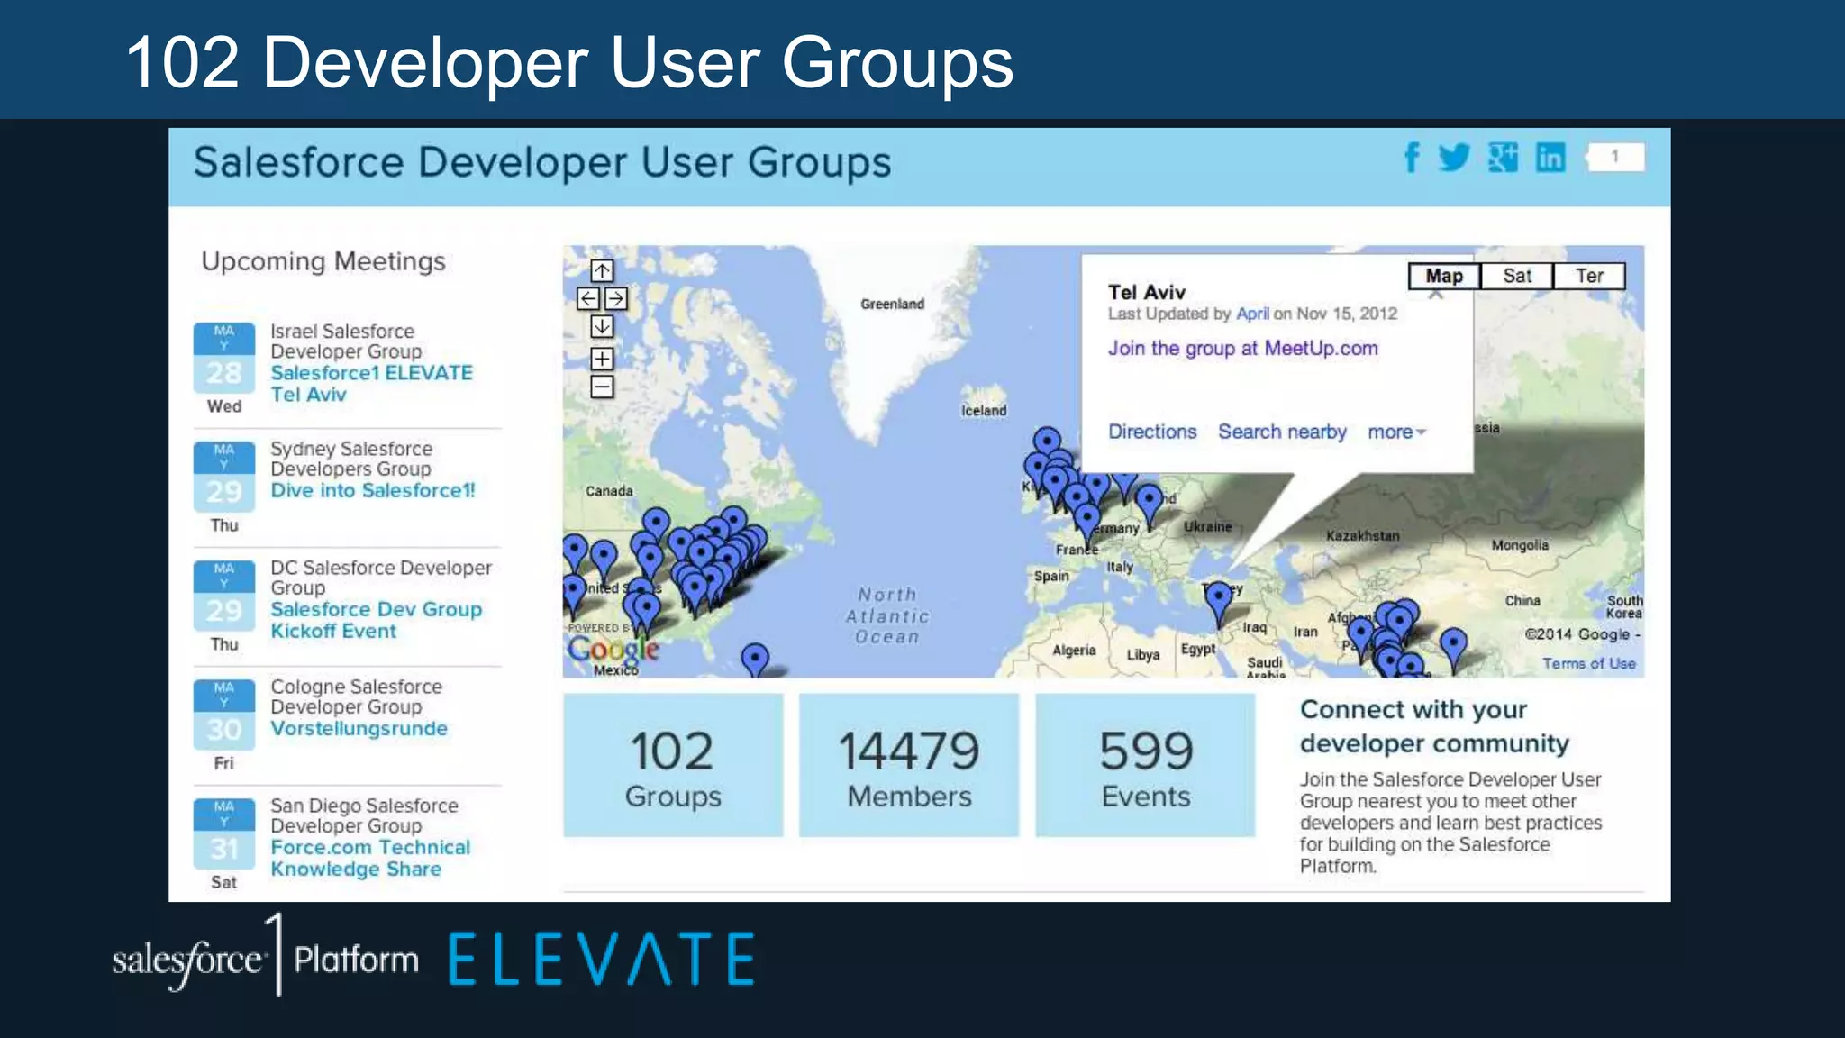Click the 14479 Members stat tile

point(909,765)
